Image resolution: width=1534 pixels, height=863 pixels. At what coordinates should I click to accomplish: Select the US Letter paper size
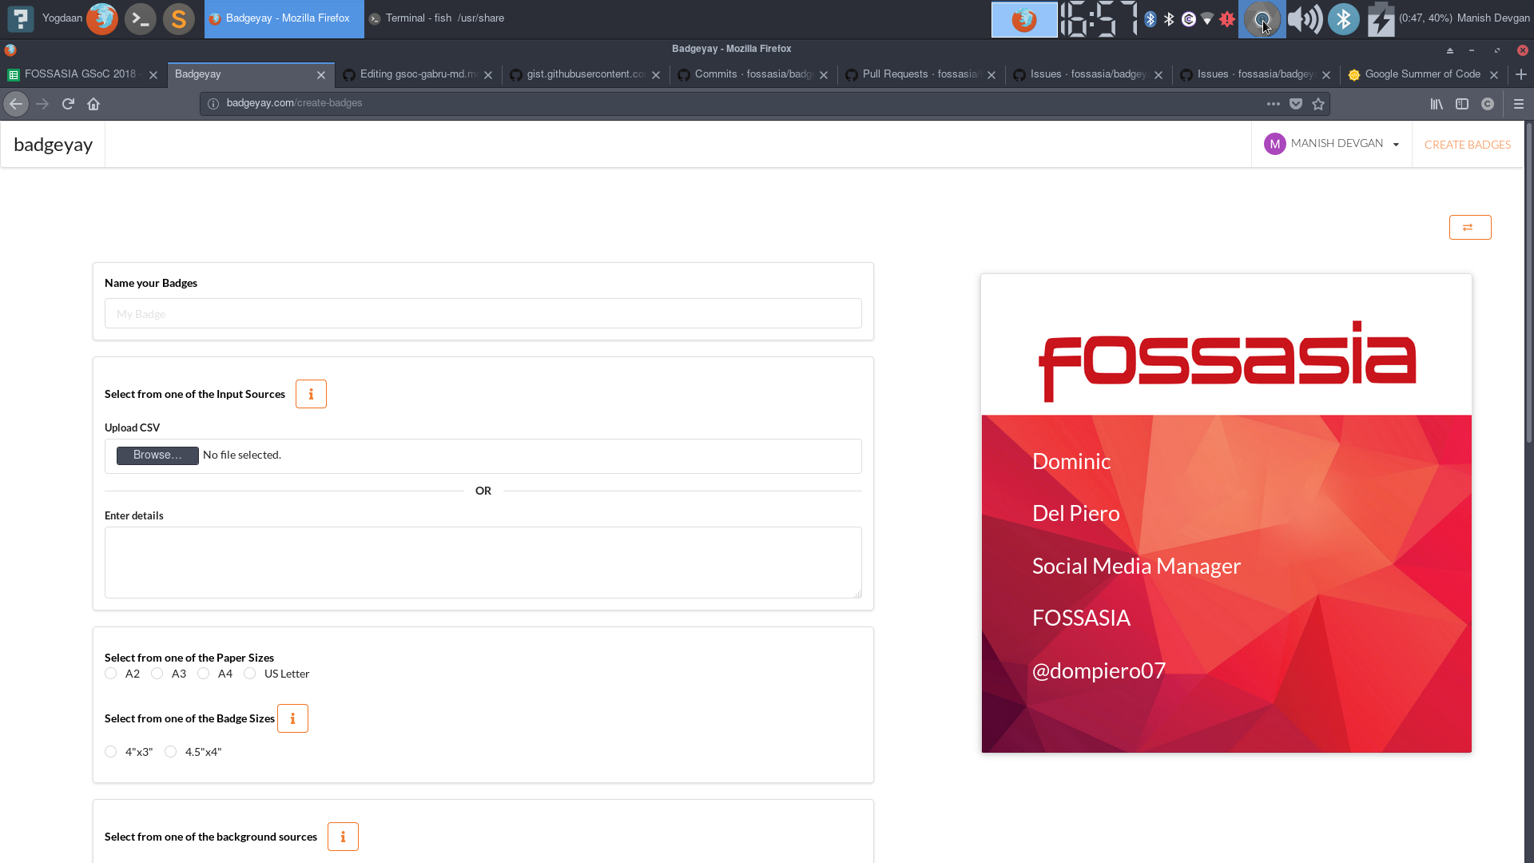250,674
